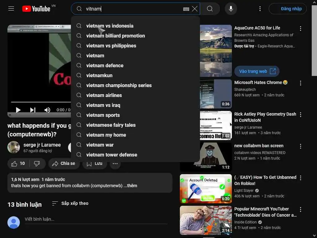Click the Đăng nhập sign-in button
Screen dimensions: 317x238
(288, 9)
